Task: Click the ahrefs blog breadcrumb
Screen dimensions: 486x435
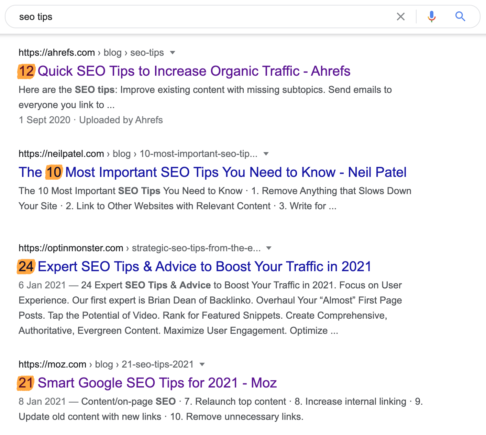Action: click(x=112, y=52)
